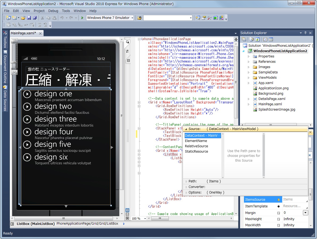The image size is (317, 239).
Task: Collapse the XAML pane button
Action: coord(127,218)
